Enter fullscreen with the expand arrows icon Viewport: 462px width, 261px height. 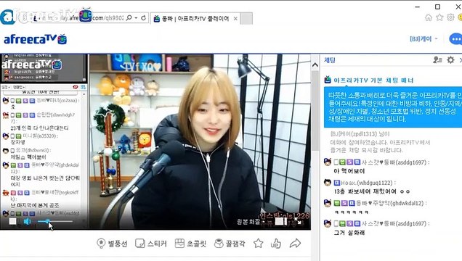pos(298,221)
